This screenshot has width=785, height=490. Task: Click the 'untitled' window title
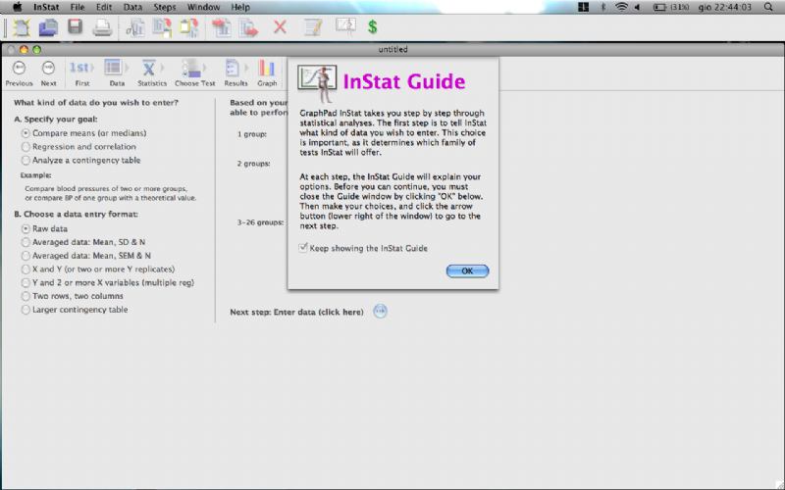pos(393,49)
